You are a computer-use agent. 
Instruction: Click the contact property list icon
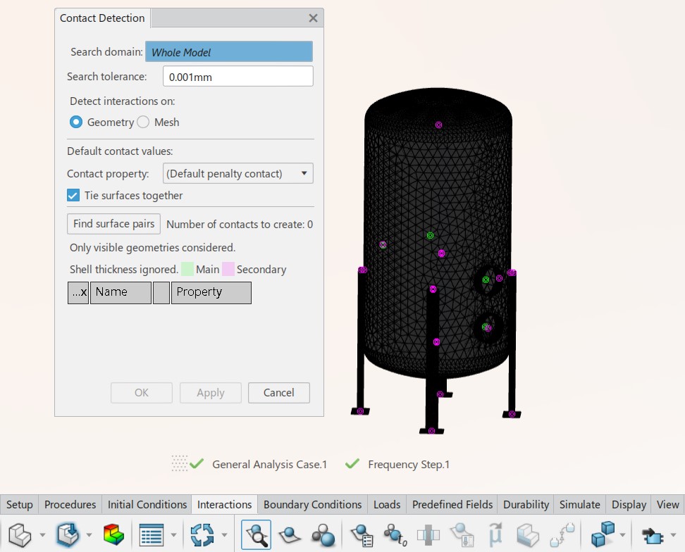(x=362, y=534)
